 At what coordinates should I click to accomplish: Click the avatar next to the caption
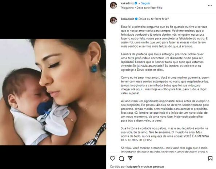(113, 20)
